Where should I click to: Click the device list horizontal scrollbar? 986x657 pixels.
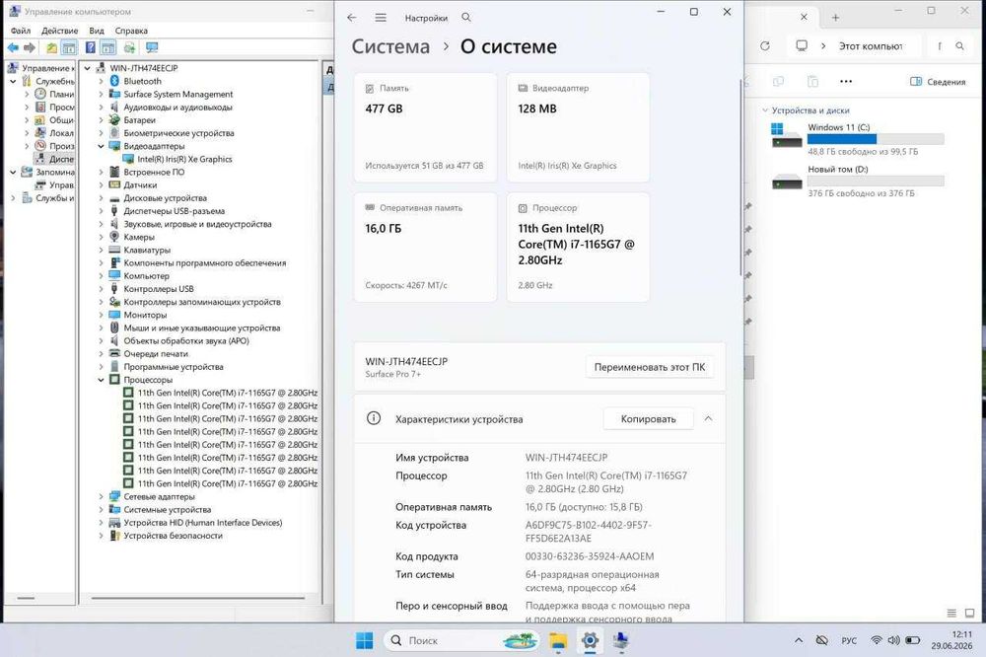(197, 598)
